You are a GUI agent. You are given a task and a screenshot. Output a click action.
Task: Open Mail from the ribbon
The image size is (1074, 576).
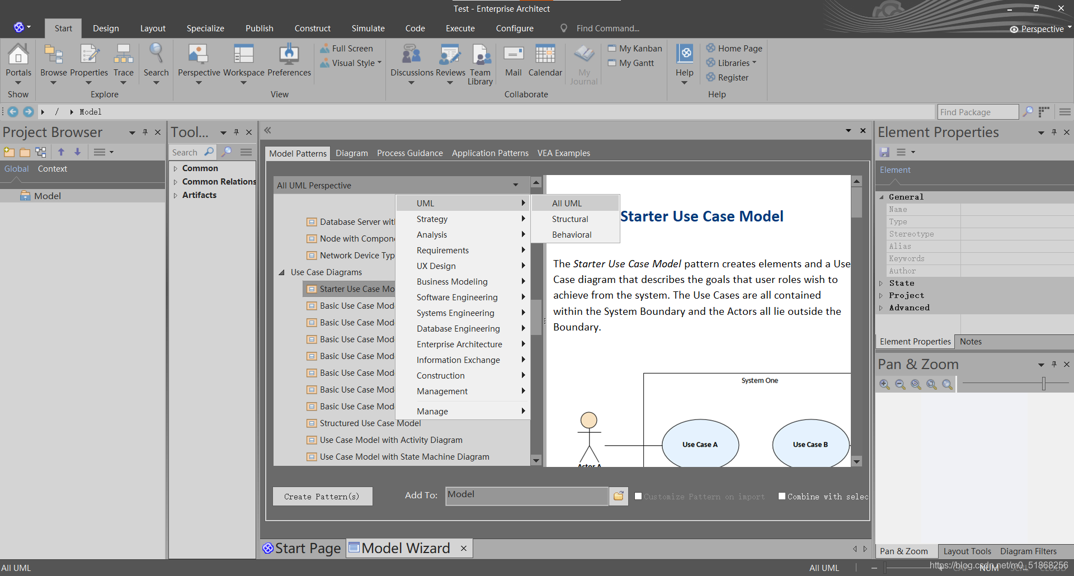514,60
